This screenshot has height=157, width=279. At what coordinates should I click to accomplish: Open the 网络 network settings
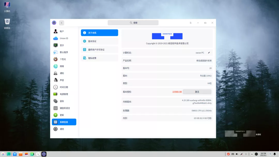tap(64, 66)
